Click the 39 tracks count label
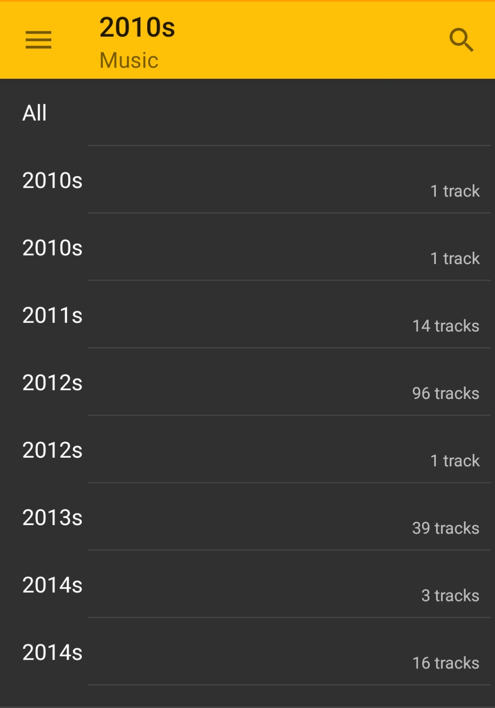 [x=446, y=529]
